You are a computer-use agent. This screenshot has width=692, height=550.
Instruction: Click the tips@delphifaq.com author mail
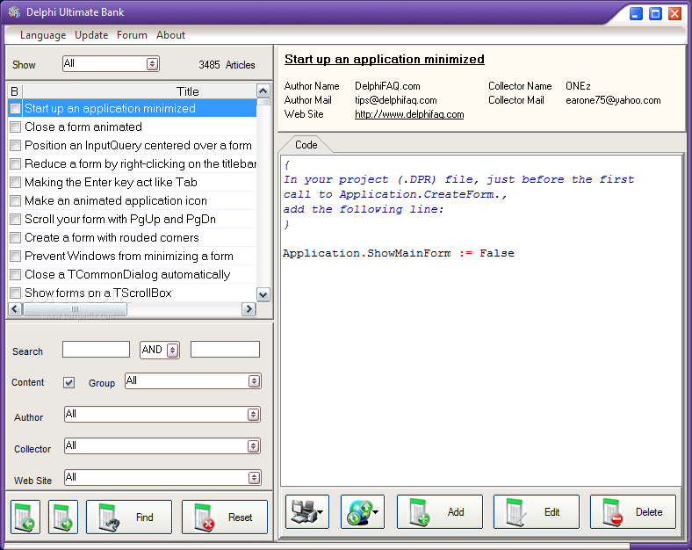pos(396,100)
